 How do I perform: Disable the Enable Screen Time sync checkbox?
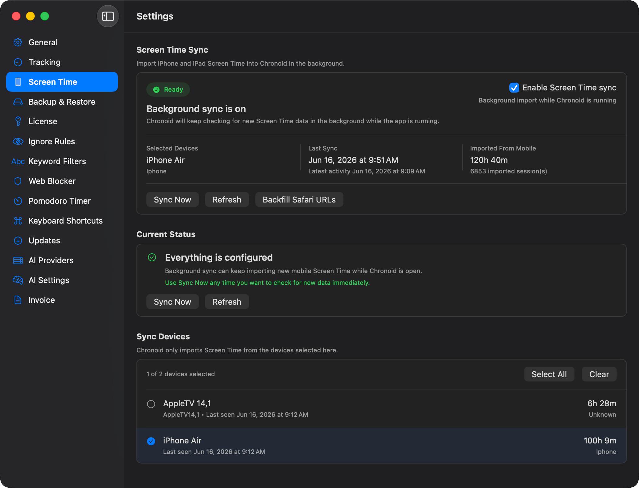tap(514, 88)
